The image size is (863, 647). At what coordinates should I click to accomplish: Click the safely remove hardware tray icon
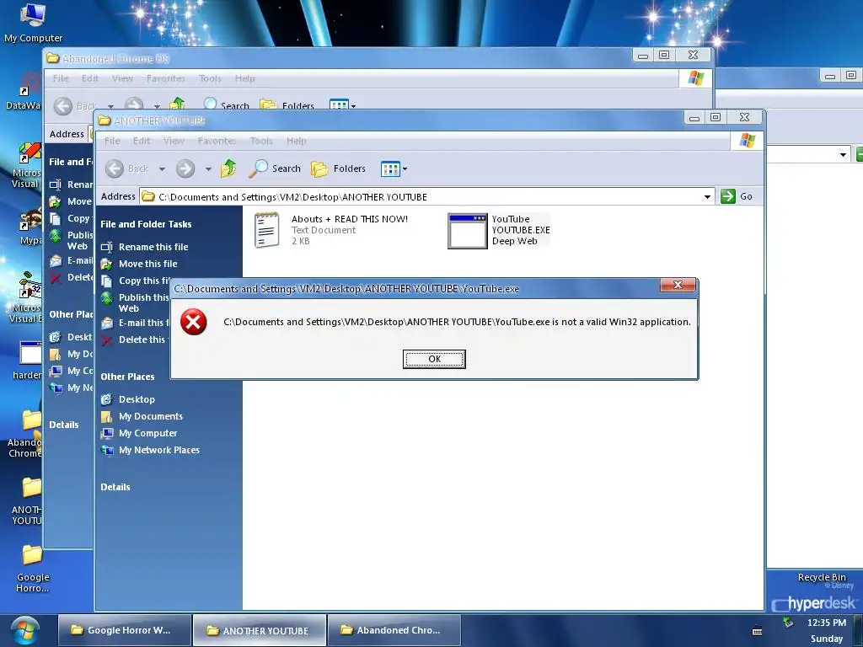(789, 623)
